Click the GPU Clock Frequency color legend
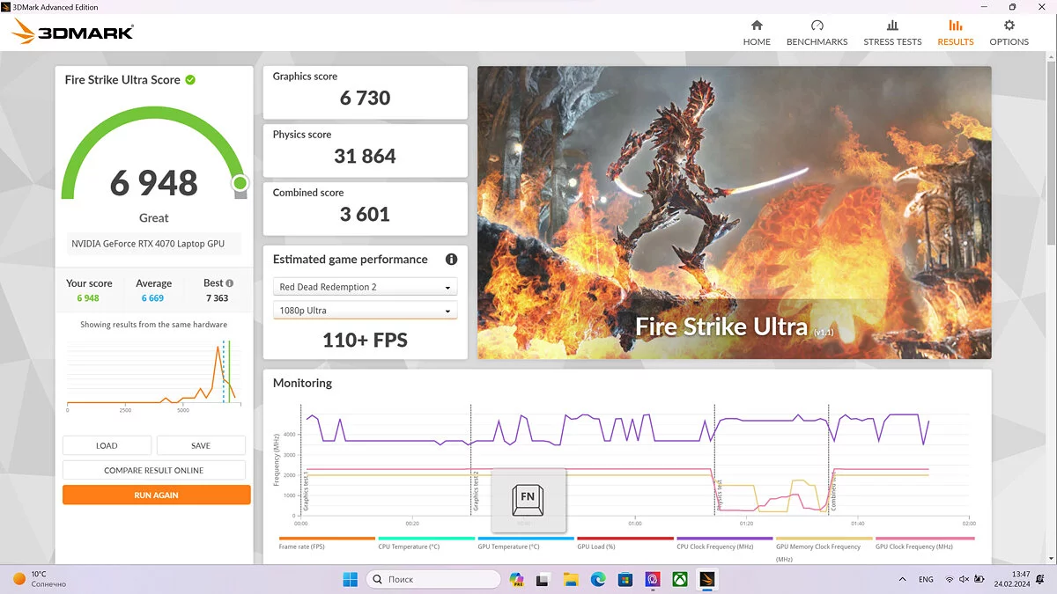The height and width of the screenshot is (594, 1057). 925,539
